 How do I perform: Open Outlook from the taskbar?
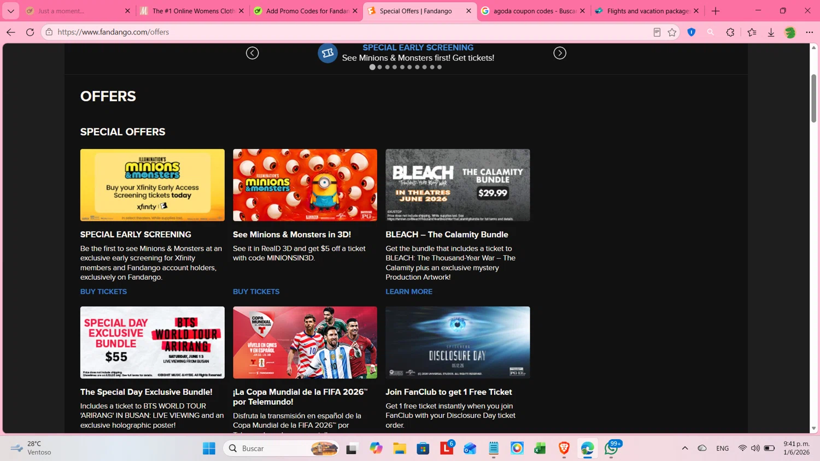click(x=470, y=448)
